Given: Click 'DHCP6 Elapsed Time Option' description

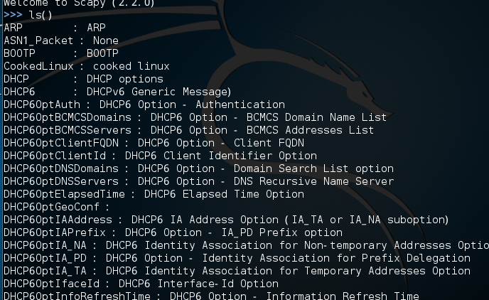Looking at the screenshot, I should (224, 194).
